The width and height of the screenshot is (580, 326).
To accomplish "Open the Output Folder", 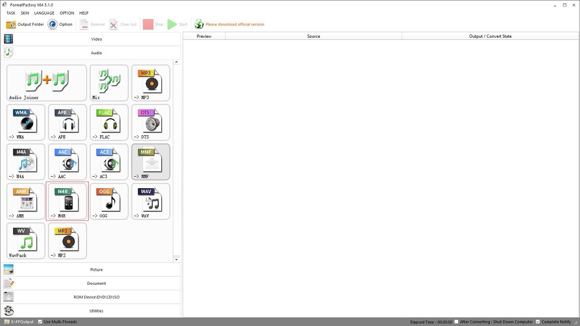I will [25, 24].
